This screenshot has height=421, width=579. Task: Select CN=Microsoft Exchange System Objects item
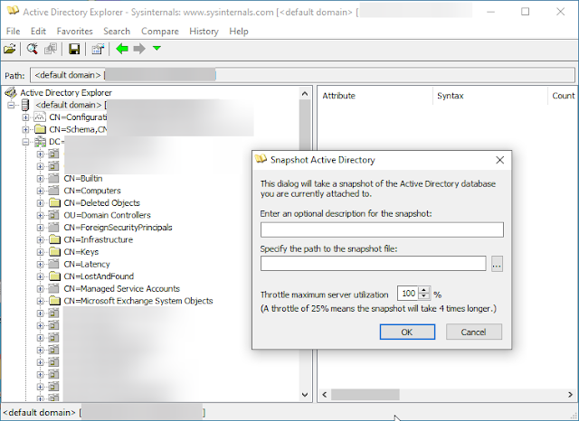[x=138, y=301]
